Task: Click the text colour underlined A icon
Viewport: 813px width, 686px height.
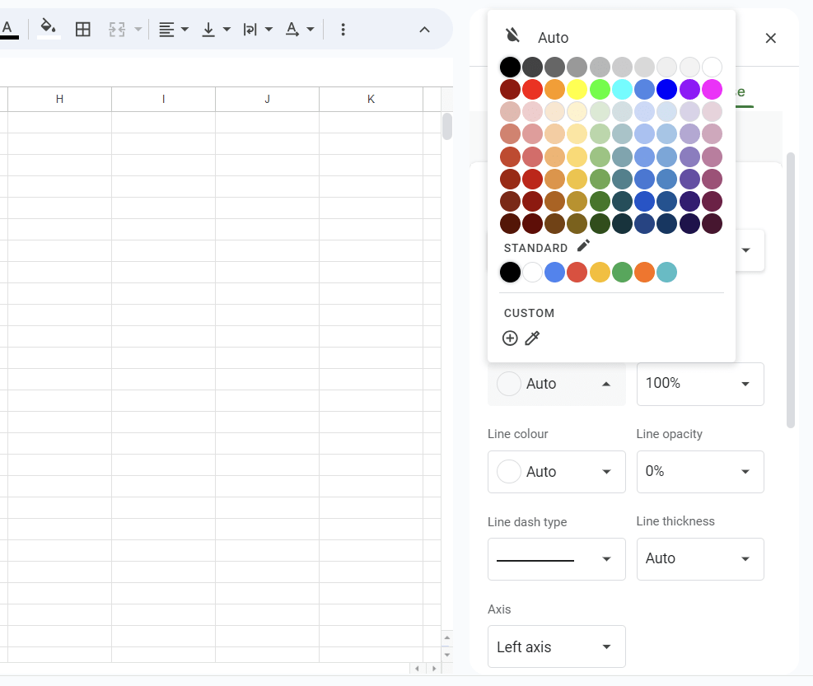Action: tap(8, 29)
